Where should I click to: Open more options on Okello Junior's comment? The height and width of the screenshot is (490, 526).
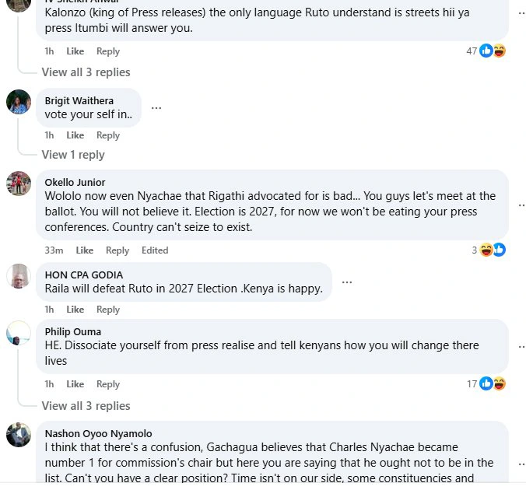click(x=521, y=205)
